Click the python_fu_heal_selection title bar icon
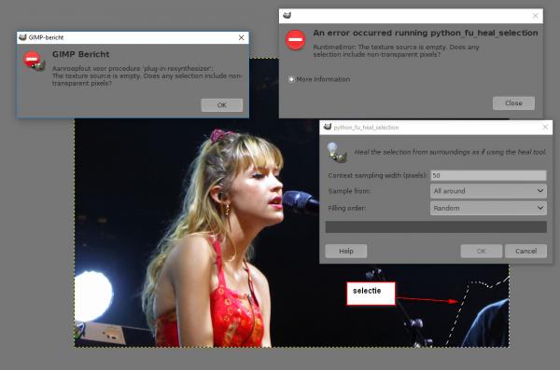The height and width of the screenshot is (370, 560). (x=328, y=127)
